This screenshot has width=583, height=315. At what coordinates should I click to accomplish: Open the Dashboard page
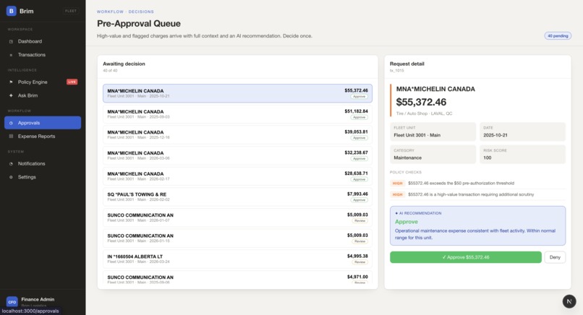click(x=43, y=41)
